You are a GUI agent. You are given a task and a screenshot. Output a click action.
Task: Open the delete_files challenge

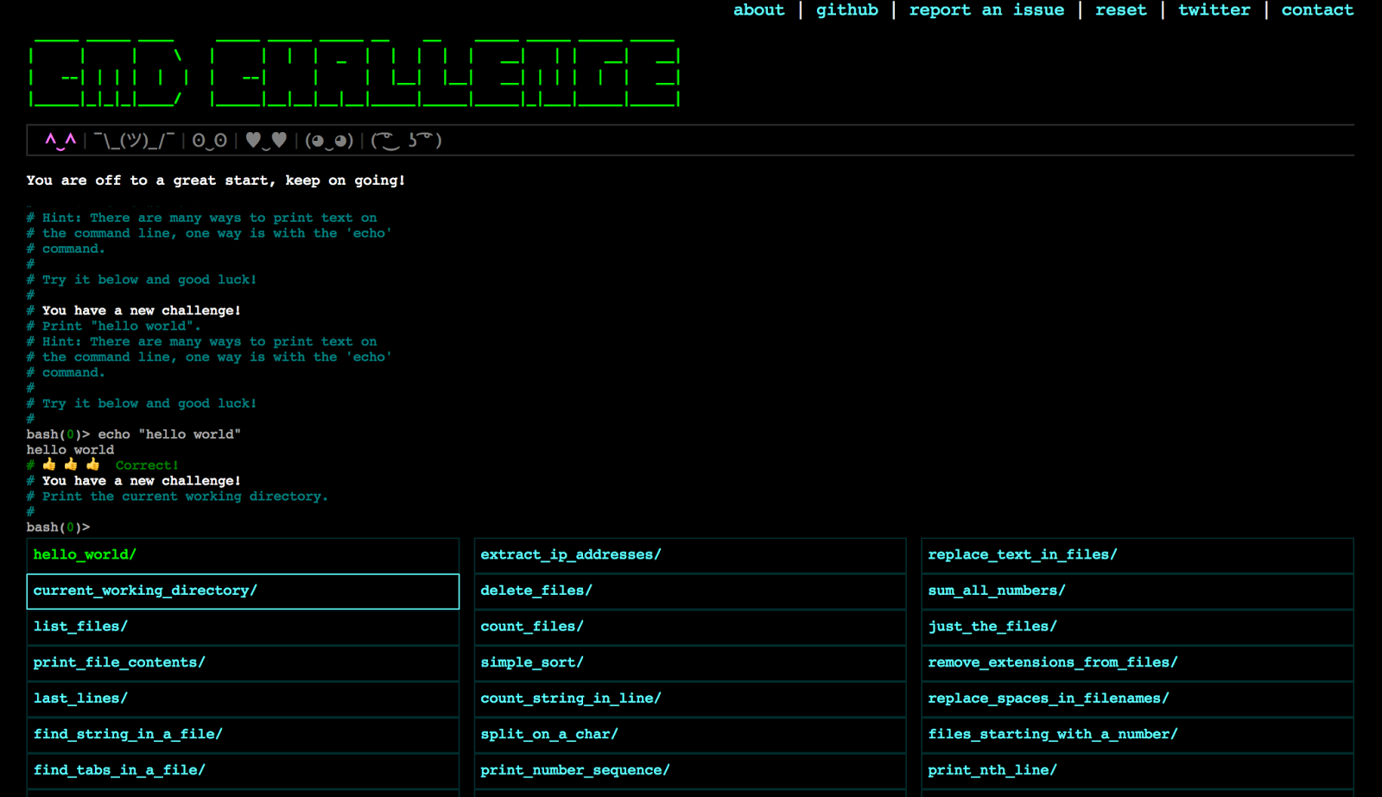tap(536, 591)
